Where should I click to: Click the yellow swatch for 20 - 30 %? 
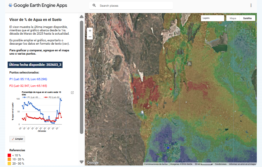(9, 163)
